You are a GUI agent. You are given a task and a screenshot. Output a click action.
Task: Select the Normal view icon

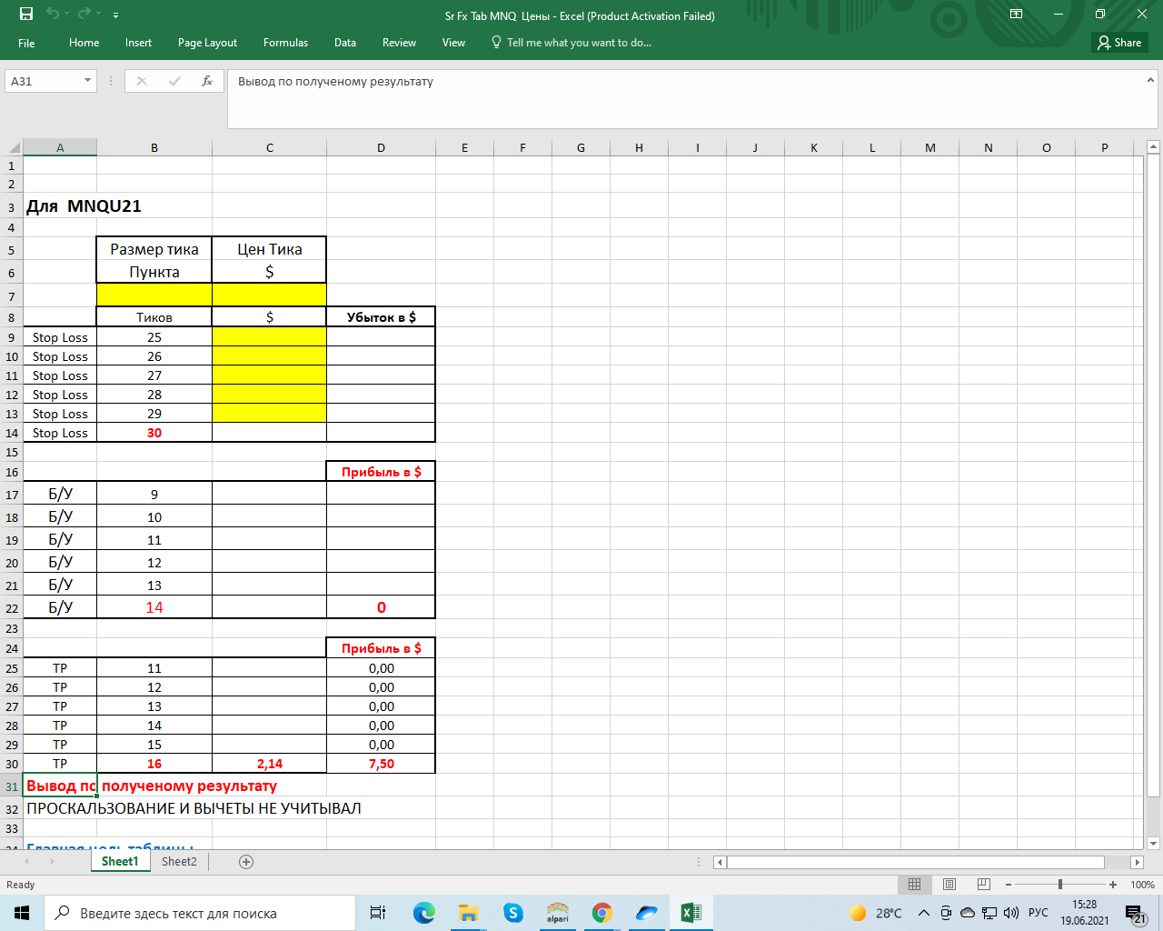914,885
